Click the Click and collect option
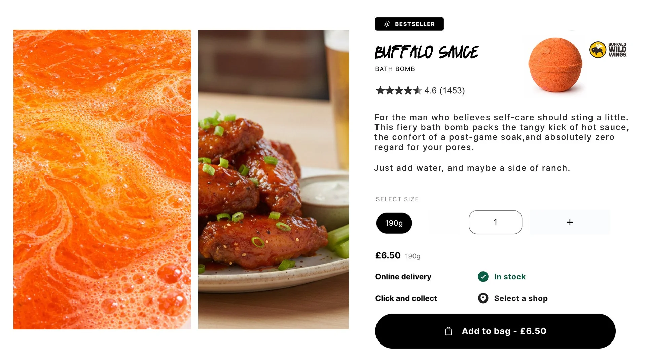The image size is (646, 363). pos(406,298)
